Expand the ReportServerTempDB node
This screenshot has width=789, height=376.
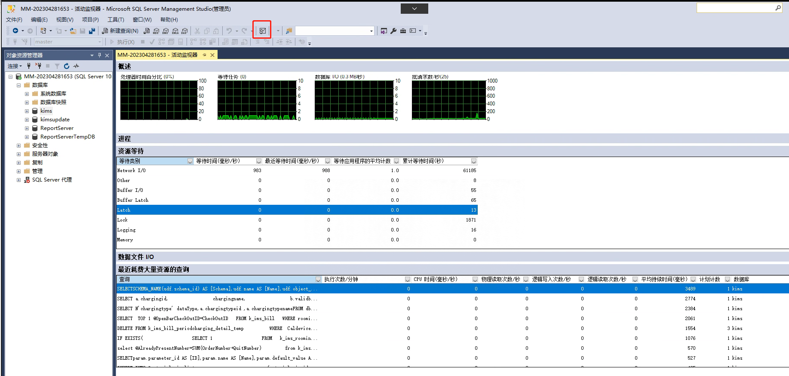point(27,137)
